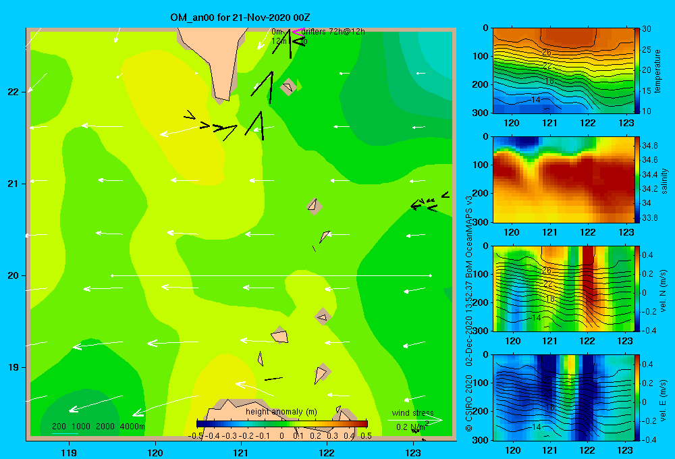This screenshot has height=459, width=675.
Task: Open the salinity section plot
Action: point(564,180)
